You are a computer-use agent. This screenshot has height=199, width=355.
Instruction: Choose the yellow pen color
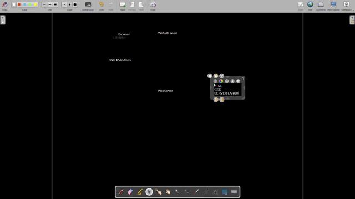point(35,4)
